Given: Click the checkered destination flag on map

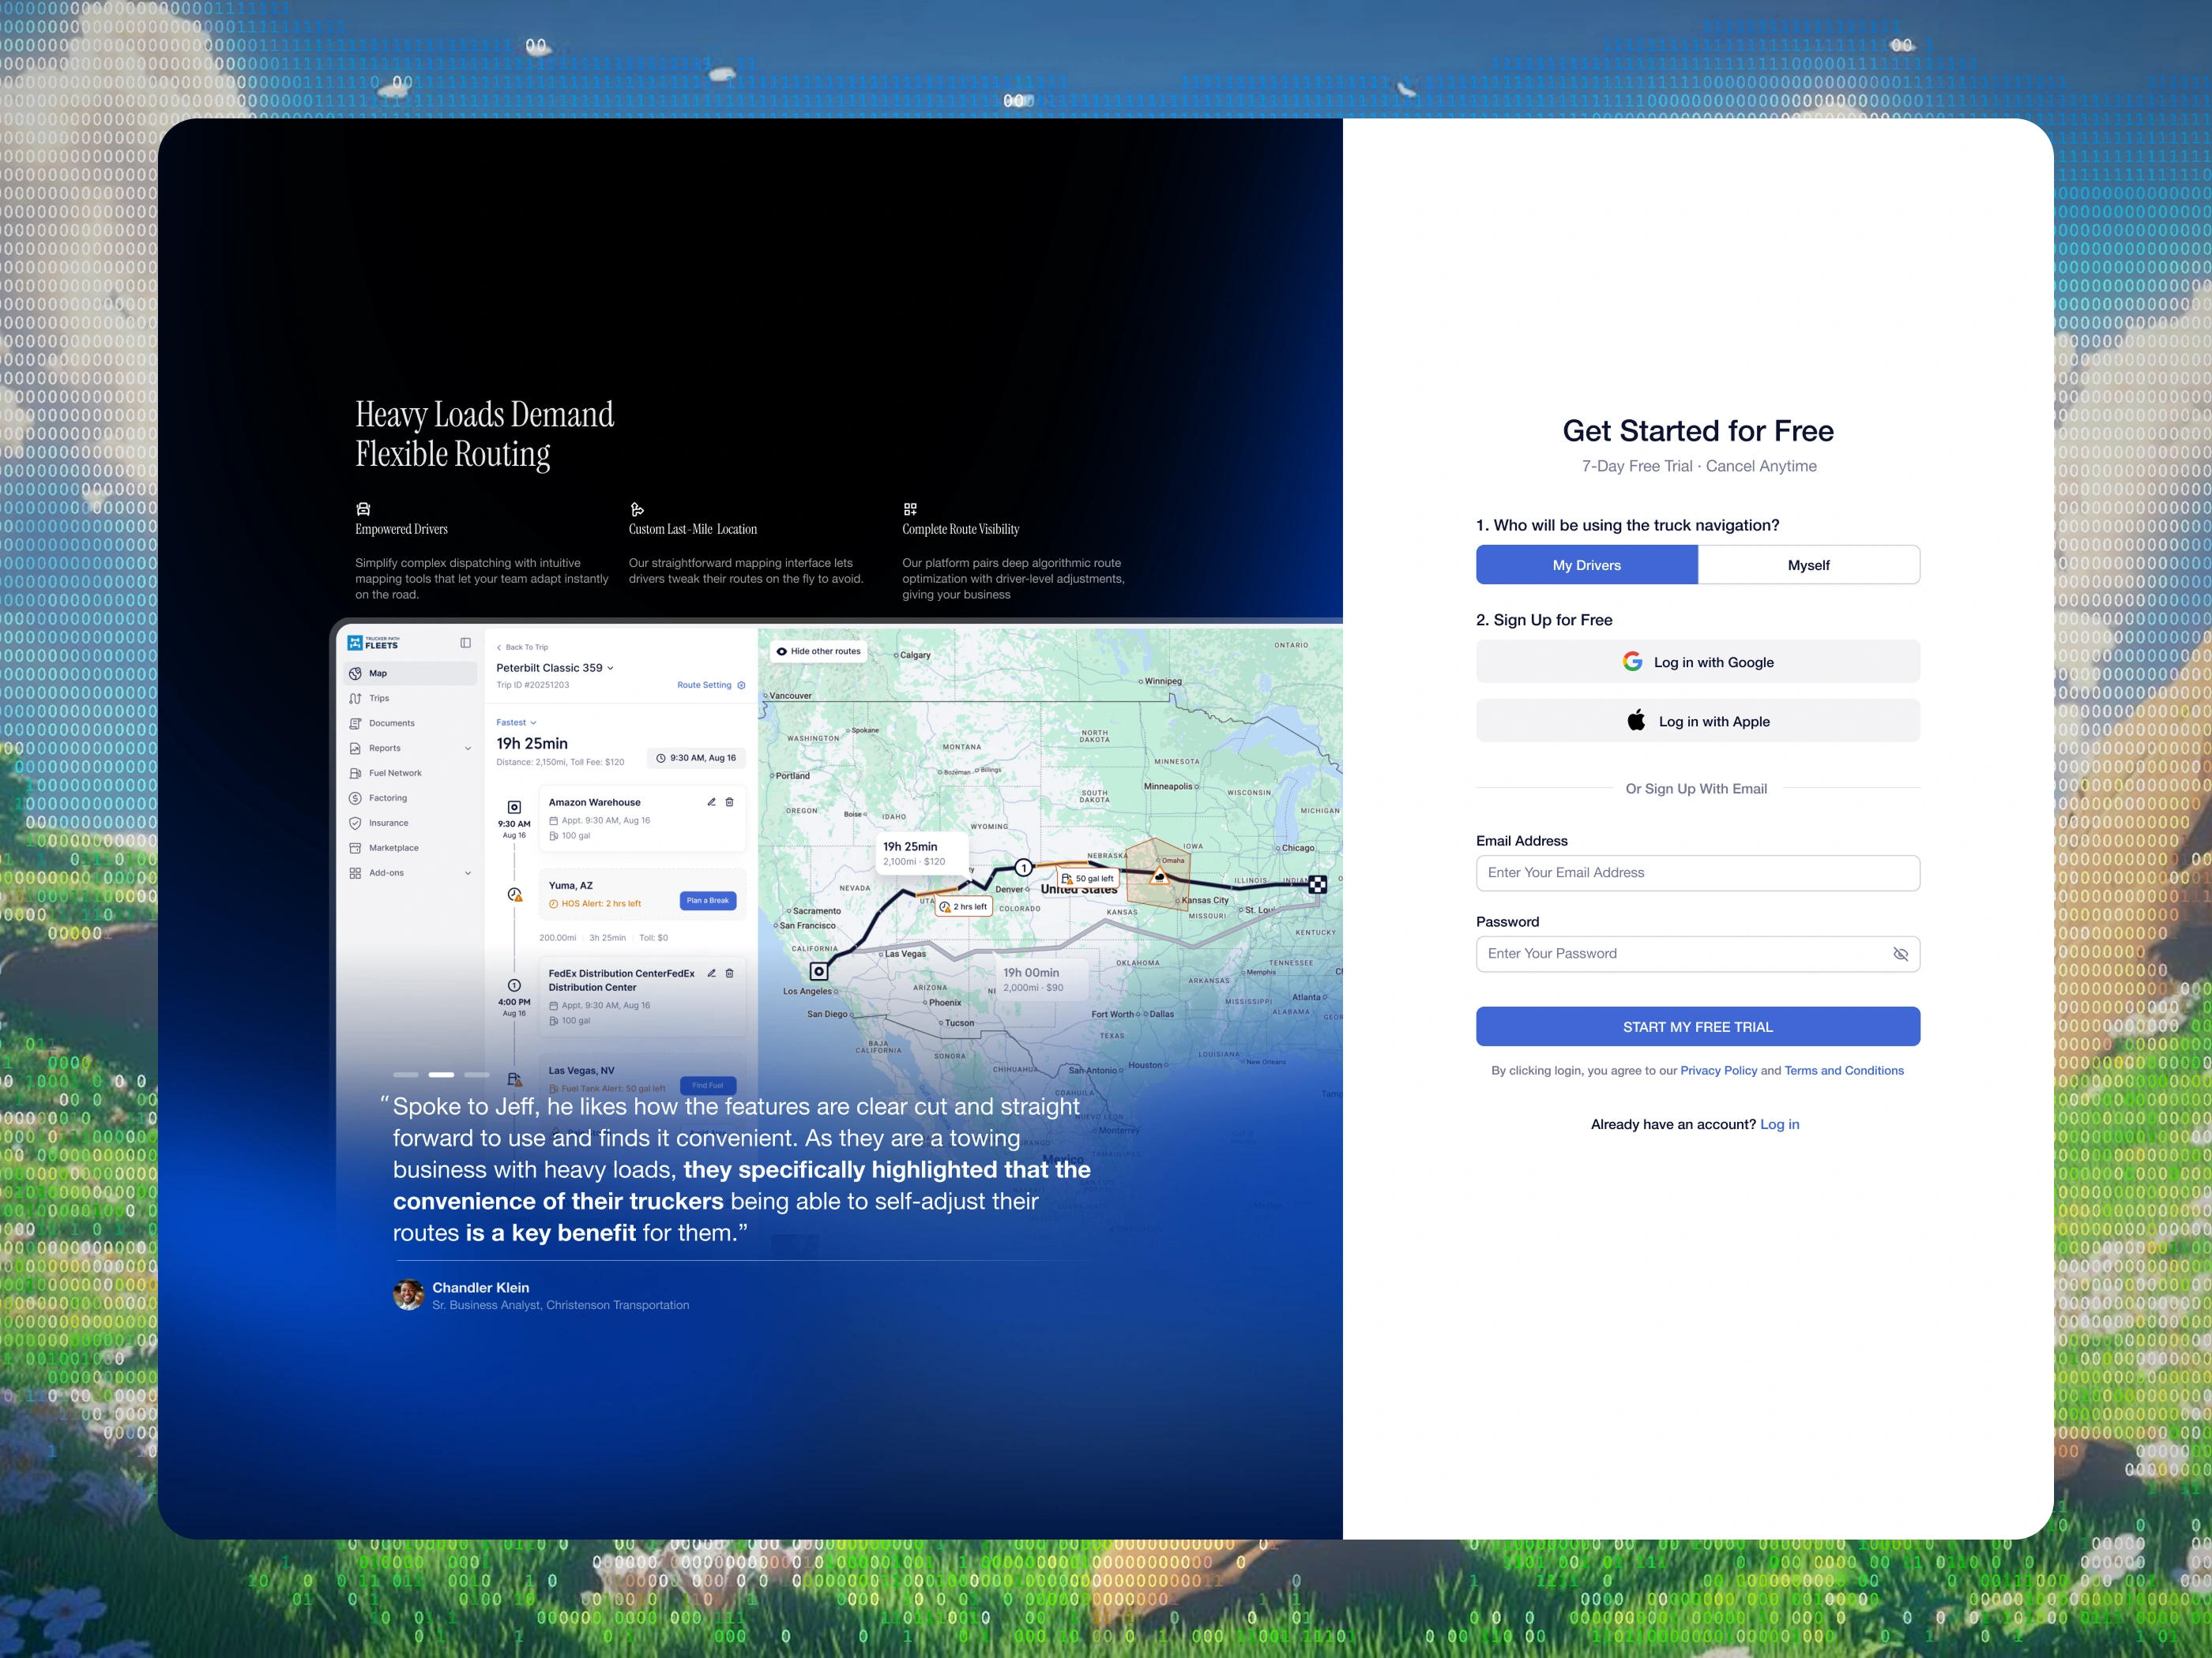Looking at the screenshot, I should coord(1318,884).
